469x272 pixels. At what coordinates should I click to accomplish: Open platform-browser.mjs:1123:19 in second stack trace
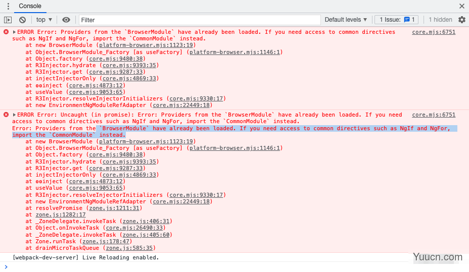[x=146, y=141]
